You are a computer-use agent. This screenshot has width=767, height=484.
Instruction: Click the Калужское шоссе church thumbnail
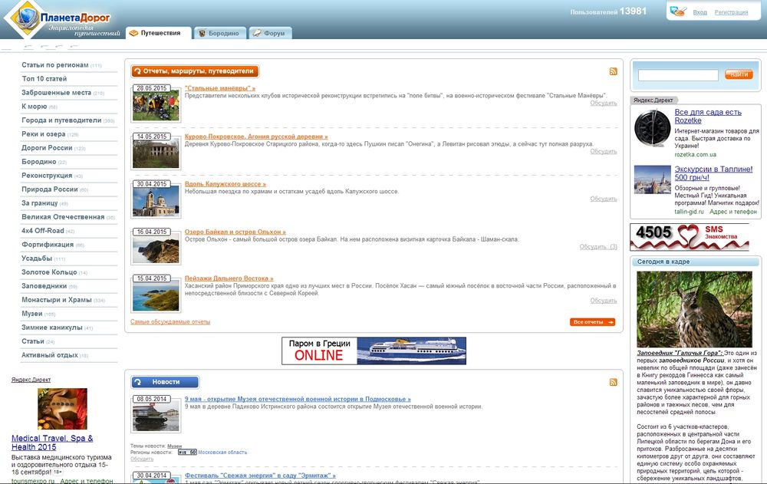point(156,202)
